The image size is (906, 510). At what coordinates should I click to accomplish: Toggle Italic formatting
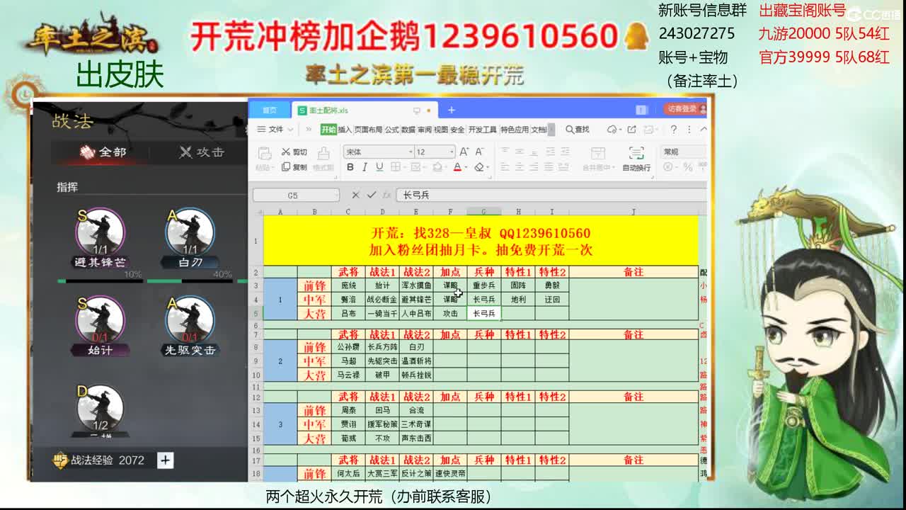[x=365, y=167]
